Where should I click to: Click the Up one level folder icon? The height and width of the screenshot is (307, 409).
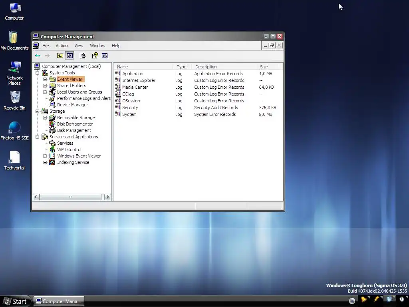[60, 56]
